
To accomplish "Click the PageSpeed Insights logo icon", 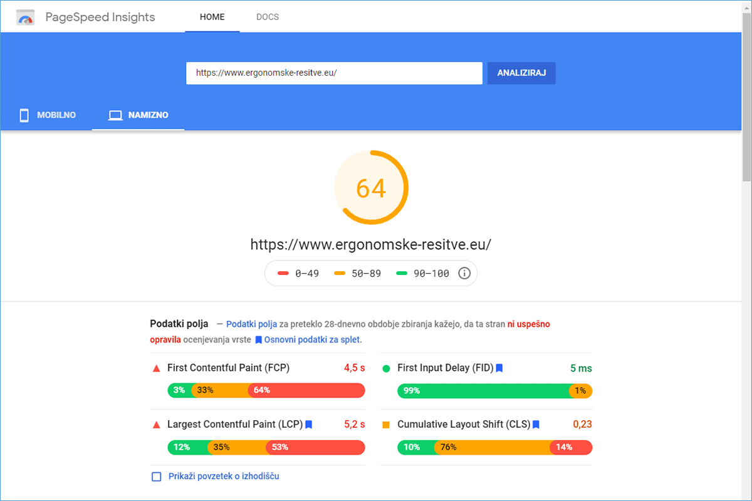I will tap(26, 18).
